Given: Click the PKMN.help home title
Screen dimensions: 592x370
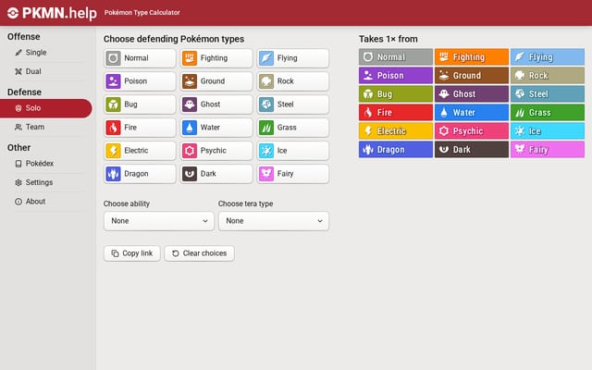Looking at the screenshot, I should pos(52,13).
